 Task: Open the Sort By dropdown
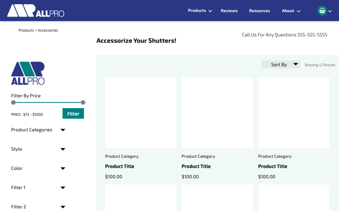click(x=281, y=65)
